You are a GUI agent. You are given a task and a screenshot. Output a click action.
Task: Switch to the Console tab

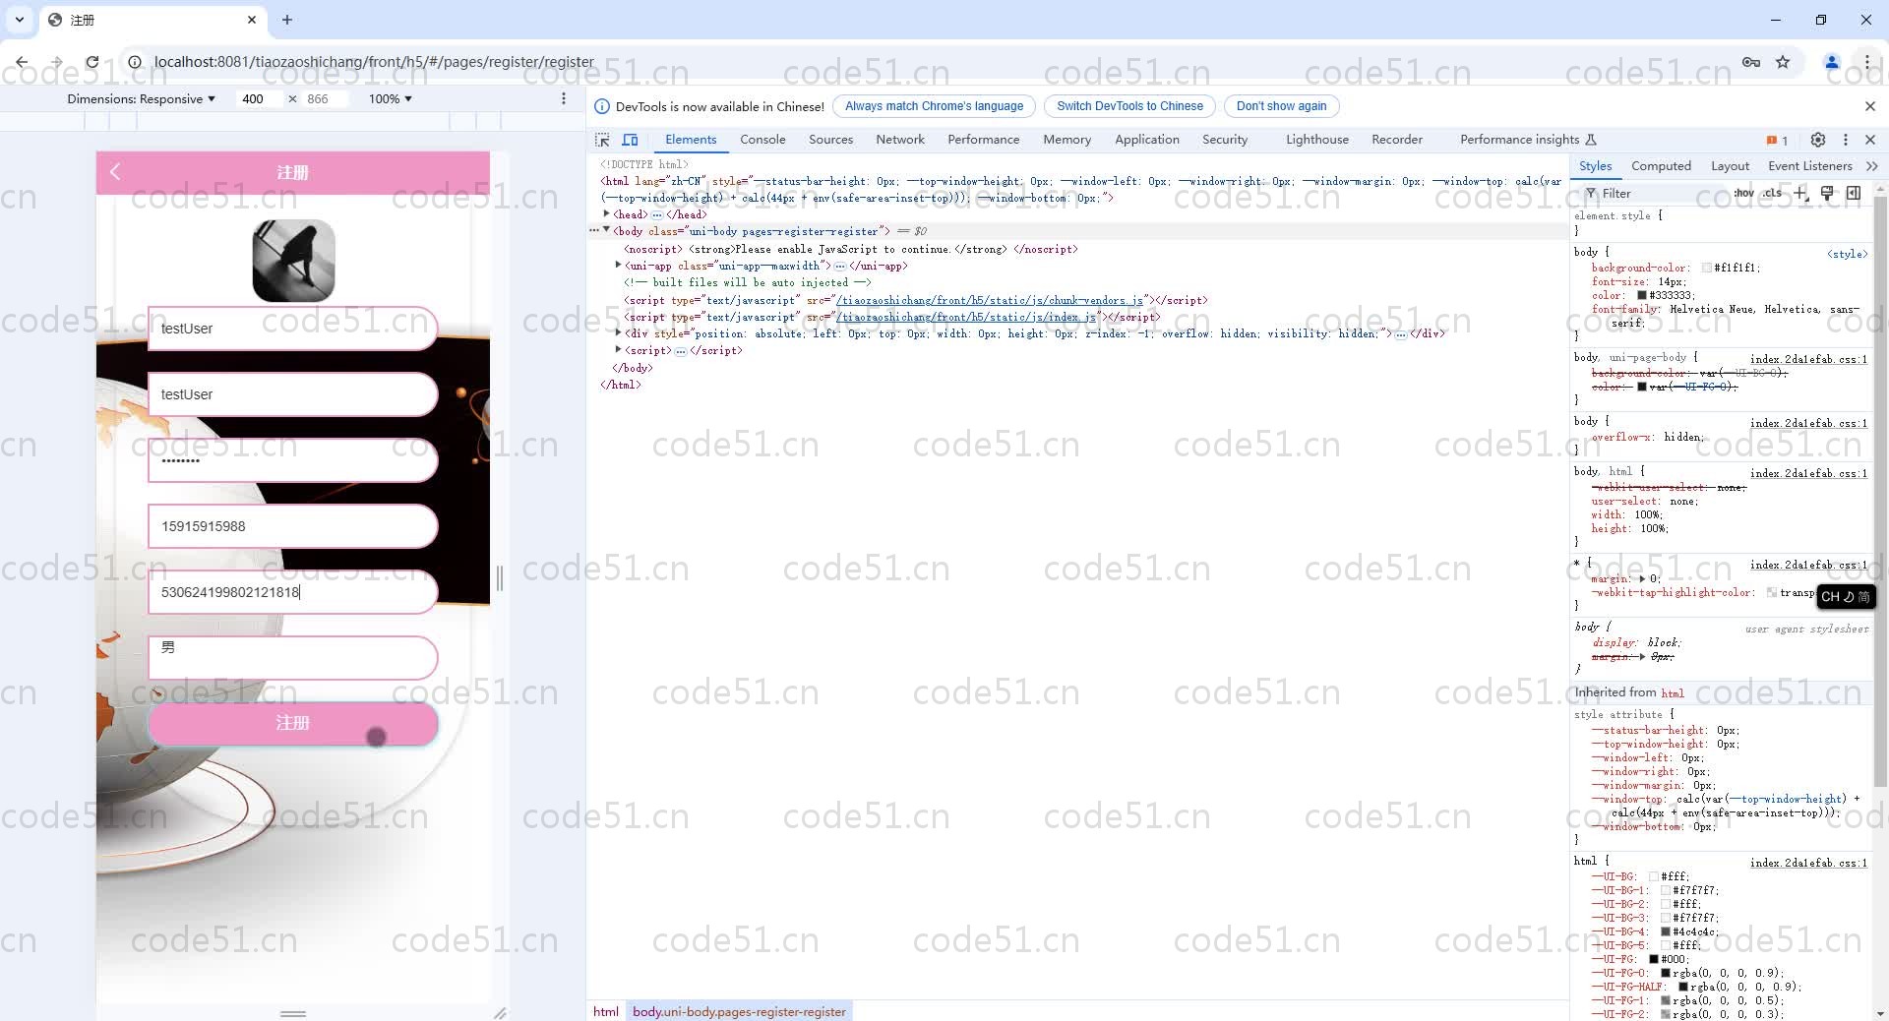click(x=762, y=140)
